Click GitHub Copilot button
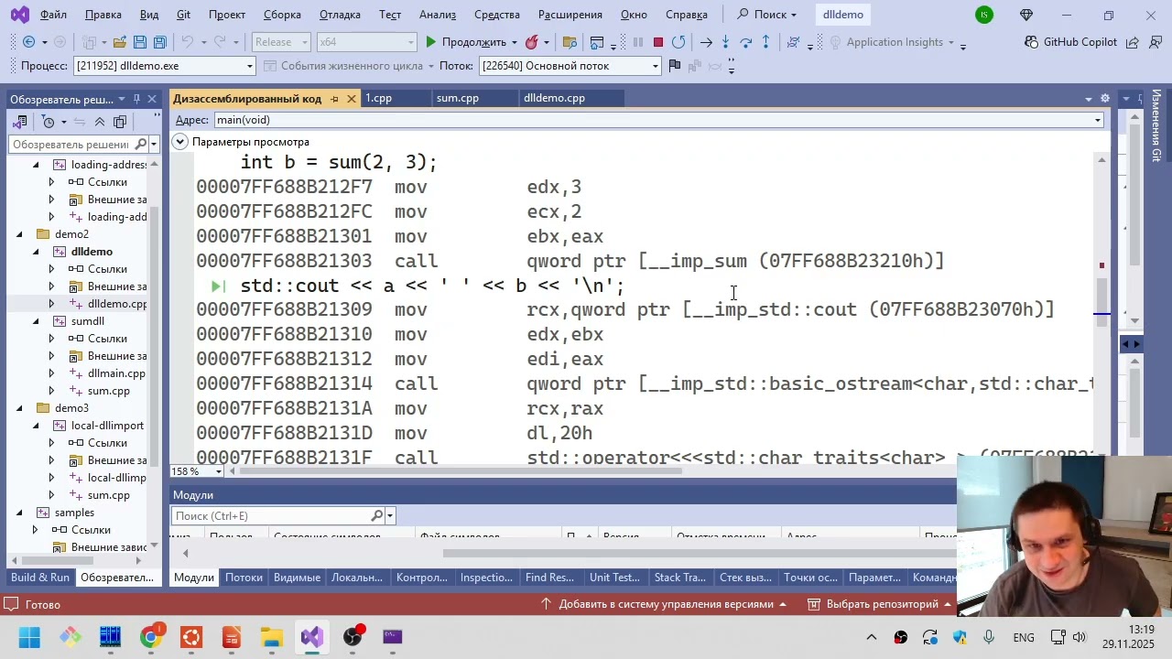The width and height of the screenshot is (1172, 659). pos(1070,42)
